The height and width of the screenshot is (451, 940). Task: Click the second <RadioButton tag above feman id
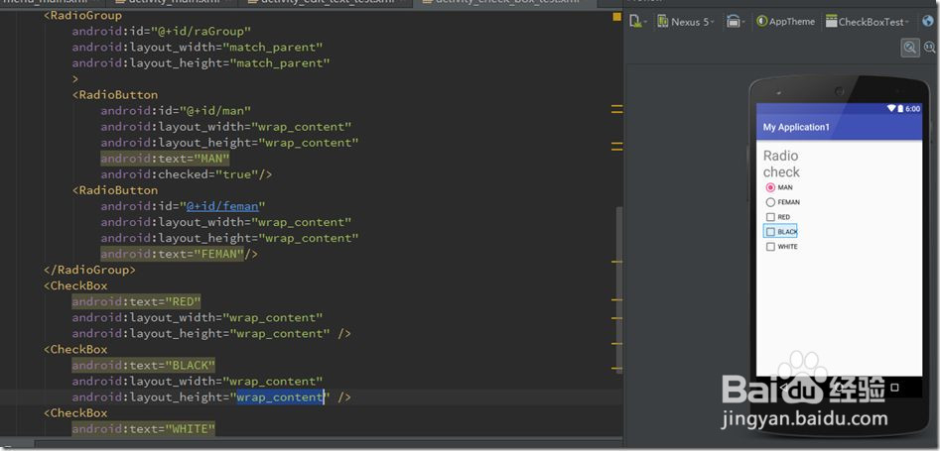[115, 190]
